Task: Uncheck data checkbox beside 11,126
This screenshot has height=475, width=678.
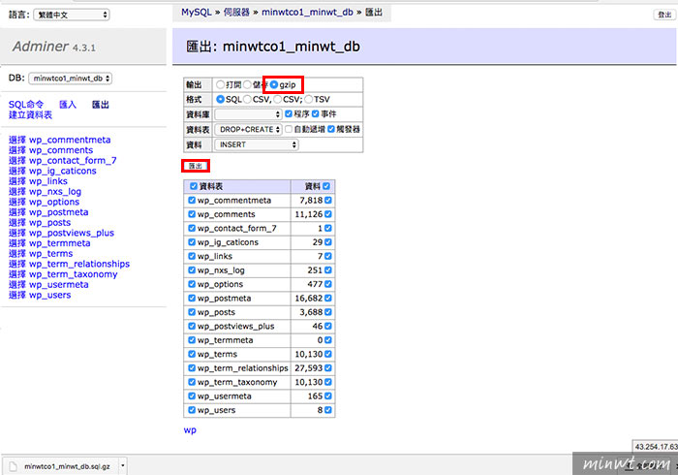Action: point(328,214)
